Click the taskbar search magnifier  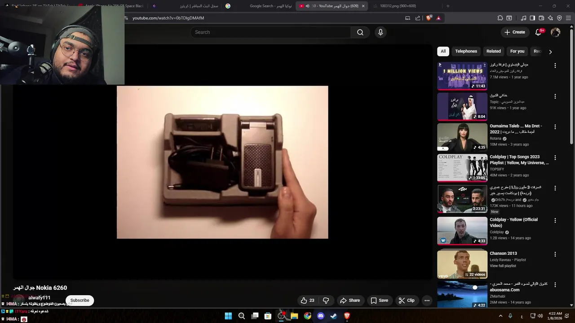[x=242, y=316]
